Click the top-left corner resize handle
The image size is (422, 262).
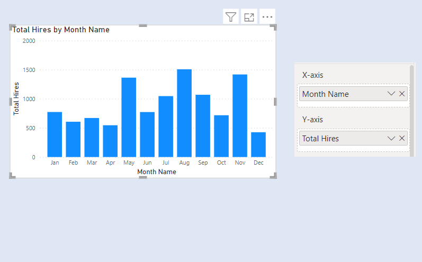[x=12, y=28]
